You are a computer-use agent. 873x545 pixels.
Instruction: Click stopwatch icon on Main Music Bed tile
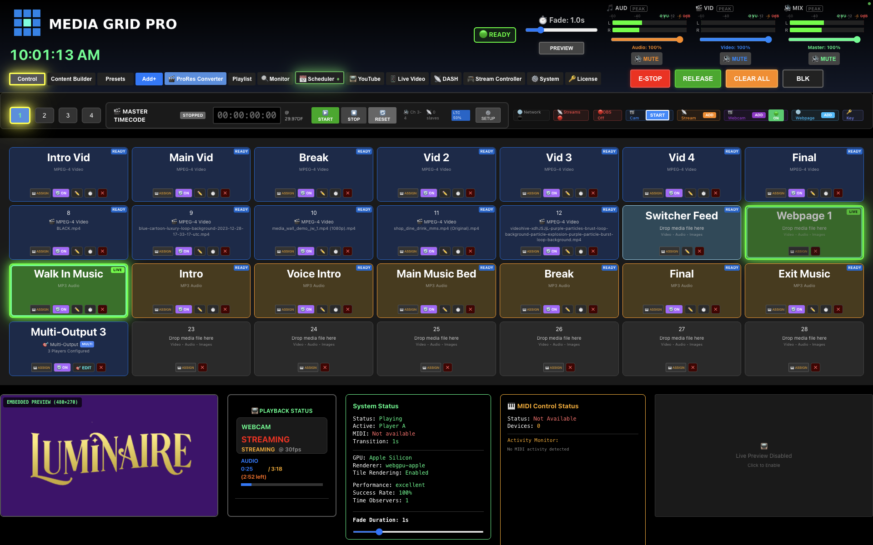coord(458,309)
